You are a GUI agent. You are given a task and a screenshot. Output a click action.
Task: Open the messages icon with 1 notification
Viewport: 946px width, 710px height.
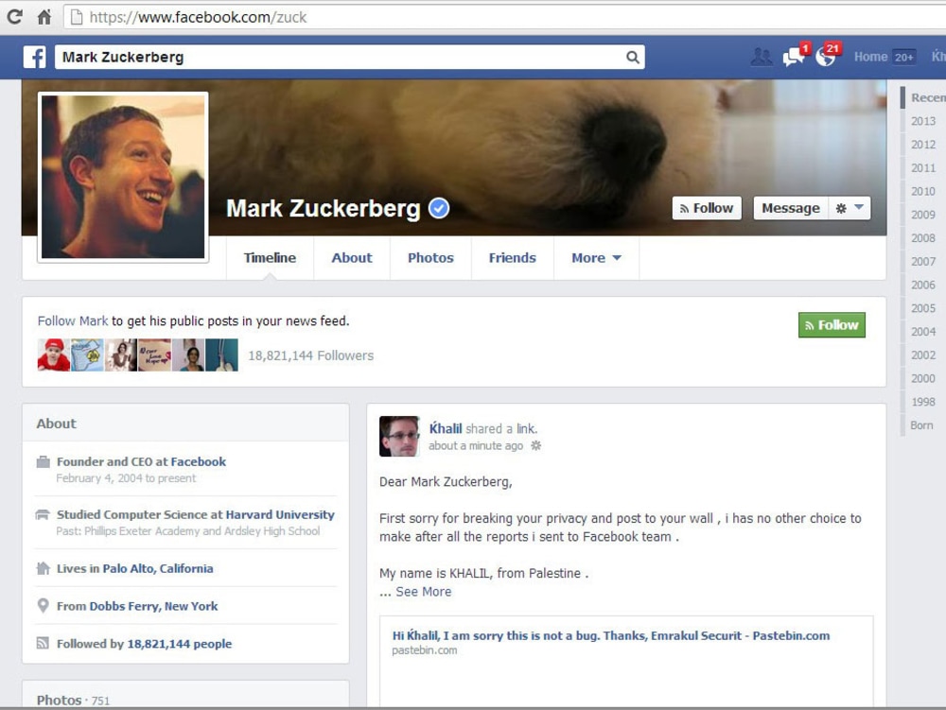click(795, 56)
